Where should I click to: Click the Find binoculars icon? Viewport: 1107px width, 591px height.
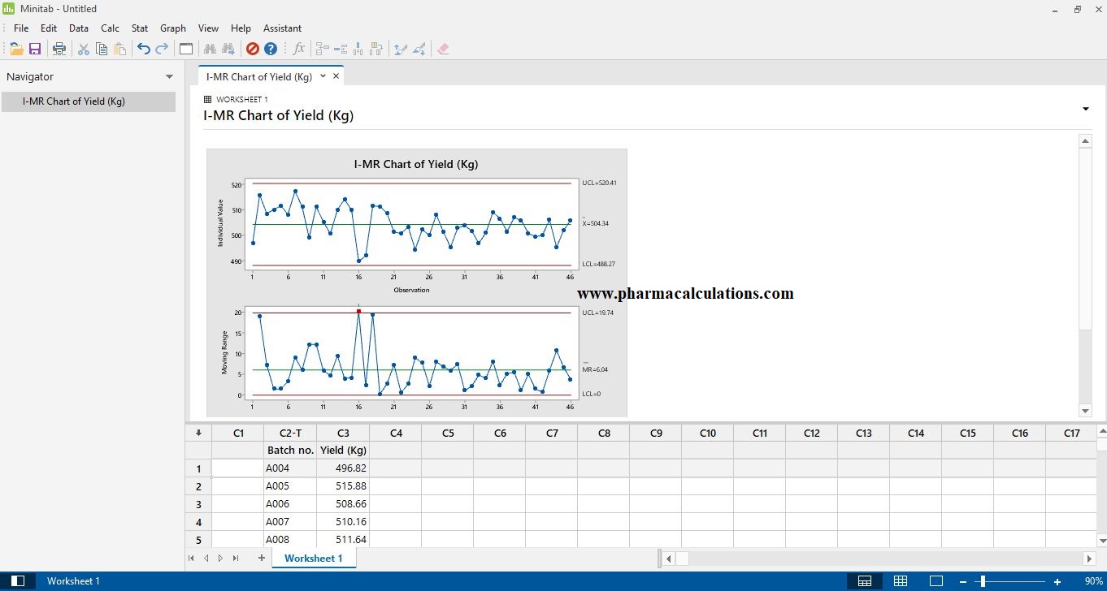point(210,49)
